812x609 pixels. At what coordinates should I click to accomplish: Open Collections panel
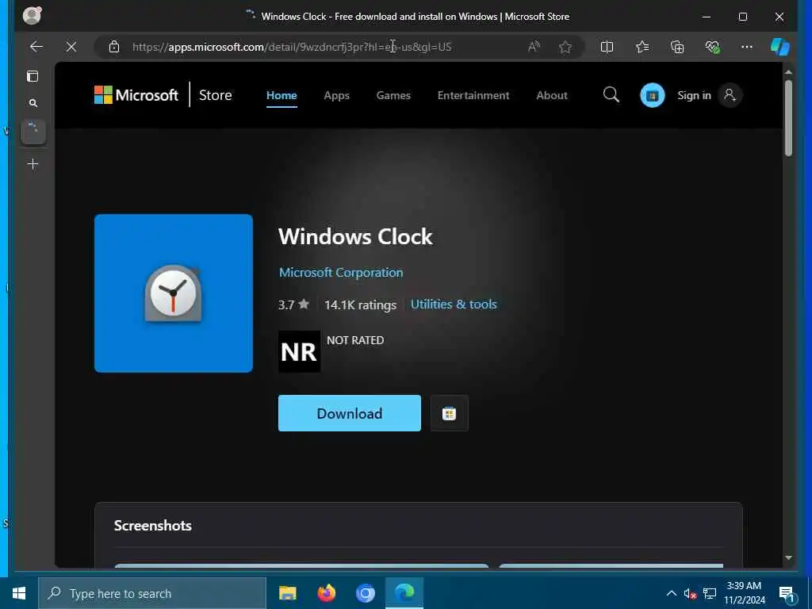[x=677, y=47]
